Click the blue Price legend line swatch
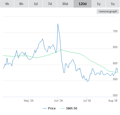 [x=45, y=108]
